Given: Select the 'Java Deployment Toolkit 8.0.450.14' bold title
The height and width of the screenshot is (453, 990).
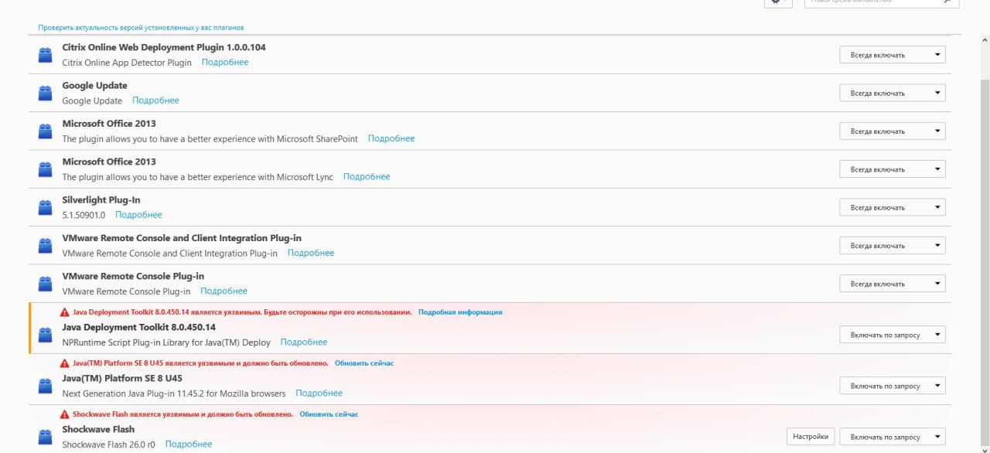Looking at the screenshot, I should tap(139, 328).
